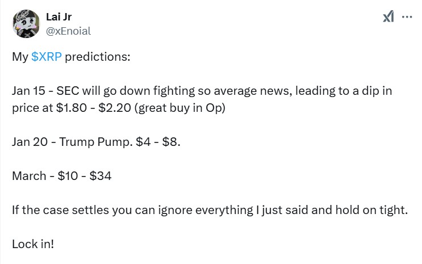Screen dimensions: 422x264
Task: Click the $34 price target text
Action: coord(101,176)
